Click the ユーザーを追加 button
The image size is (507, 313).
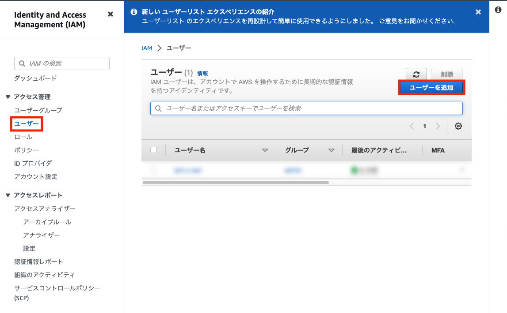[431, 87]
